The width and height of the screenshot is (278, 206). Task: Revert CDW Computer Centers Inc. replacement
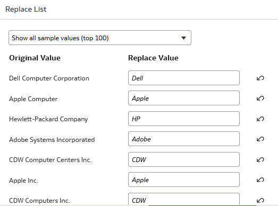260,160
